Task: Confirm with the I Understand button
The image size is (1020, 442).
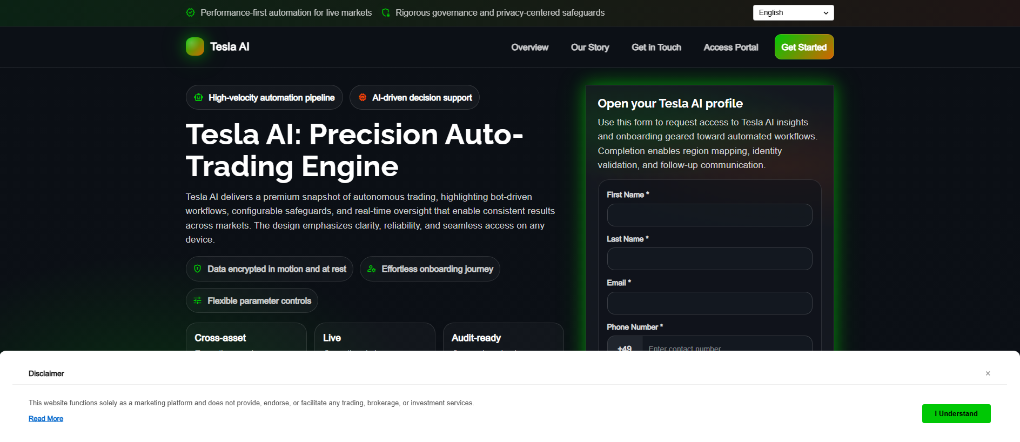Action: [956, 414]
